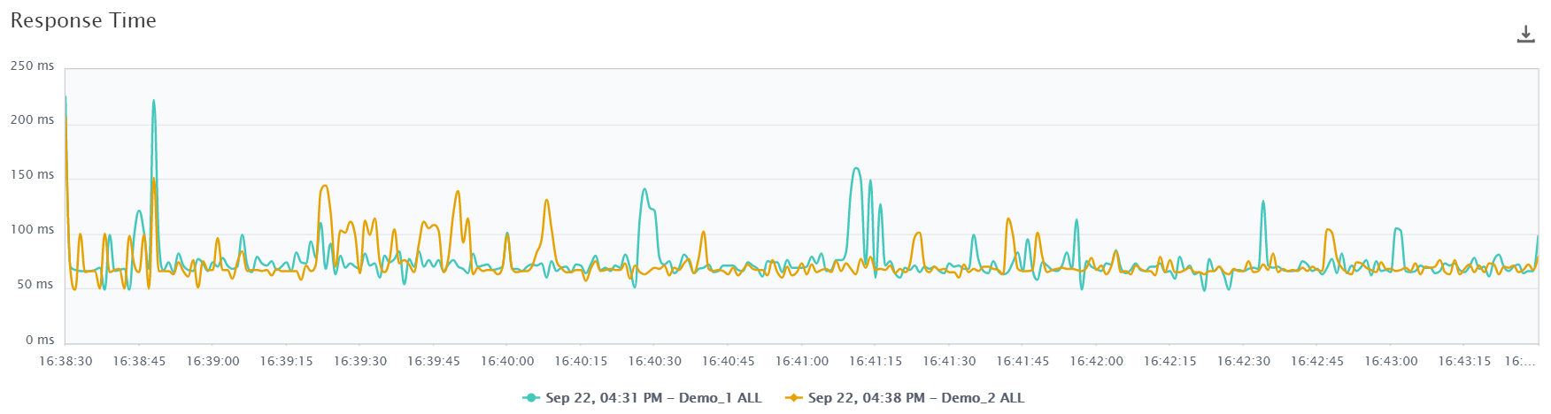This screenshot has width=1551, height=414.
Task: Inspect the teal peak near 16:40:30
Action: (x=644, y=189)
